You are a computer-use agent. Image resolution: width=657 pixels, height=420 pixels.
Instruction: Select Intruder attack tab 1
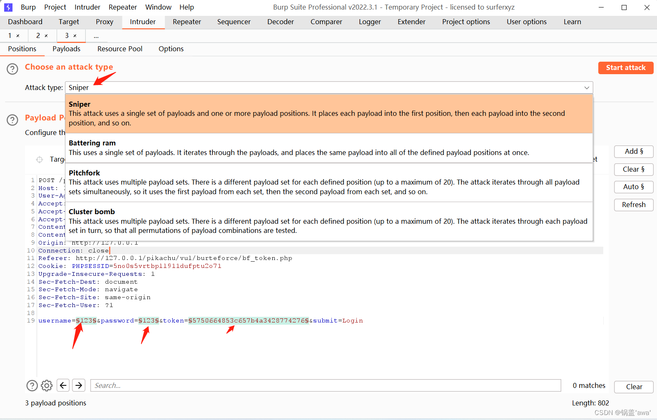pos(10,36)
